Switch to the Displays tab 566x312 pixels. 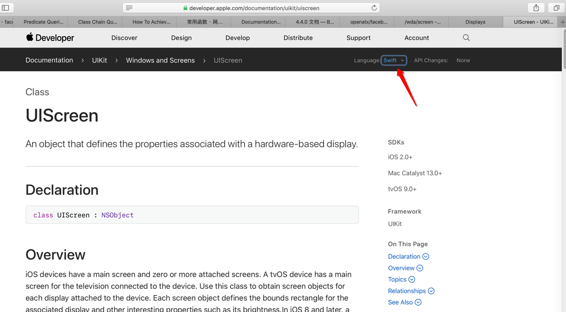click(476, 22)
